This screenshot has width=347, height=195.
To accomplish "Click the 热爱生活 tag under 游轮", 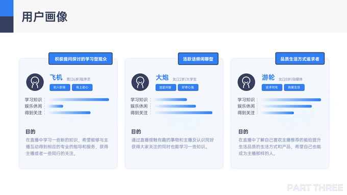I will pyautogui.click(x=294, y=88).
